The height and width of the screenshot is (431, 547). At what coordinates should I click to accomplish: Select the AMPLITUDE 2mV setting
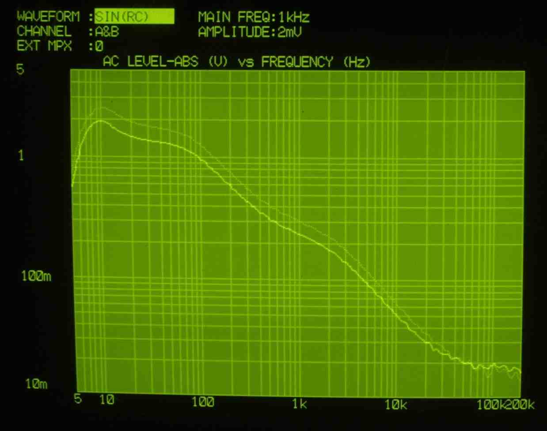click(250, 32)
